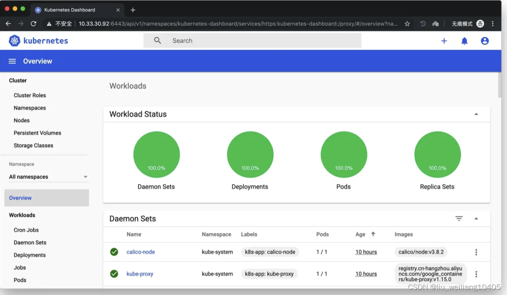Click the Replica Sets green status circle
This screenshot has height=295, width=507.
tap(437, 154)
